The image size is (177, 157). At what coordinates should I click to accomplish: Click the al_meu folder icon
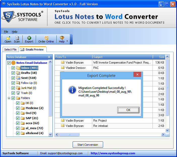coord(23,128)
